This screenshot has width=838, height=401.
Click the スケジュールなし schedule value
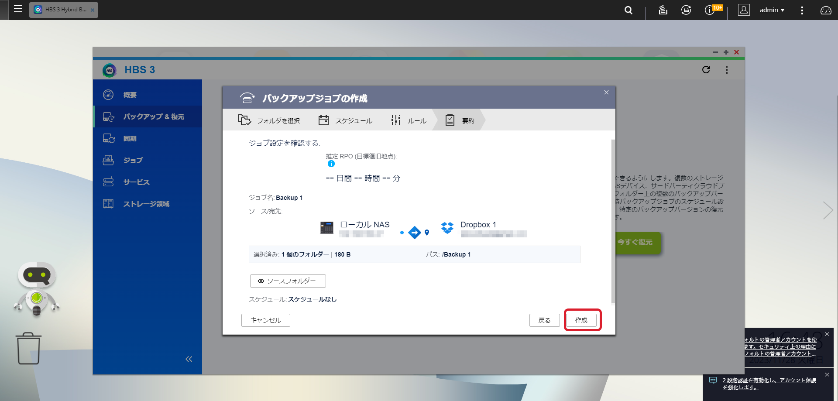pos(313,299)
